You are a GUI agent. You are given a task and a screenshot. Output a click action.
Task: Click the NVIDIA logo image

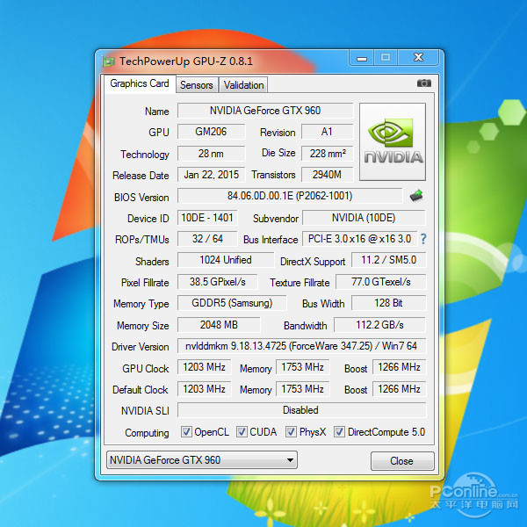tap(393, 141)
